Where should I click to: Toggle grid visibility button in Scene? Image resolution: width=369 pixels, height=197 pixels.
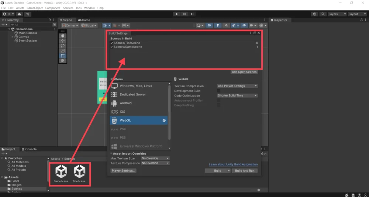tap(105, 25)
